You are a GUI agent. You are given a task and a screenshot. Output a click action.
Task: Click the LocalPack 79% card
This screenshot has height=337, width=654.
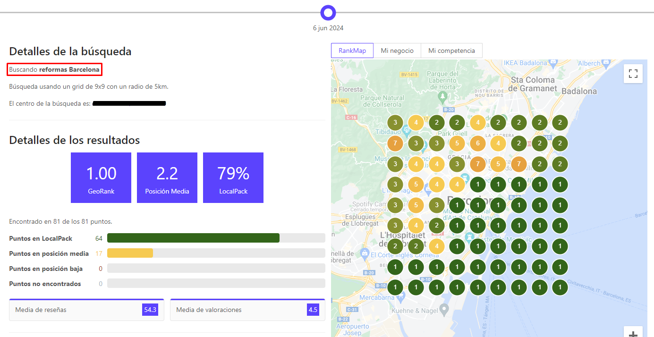tap(233, 177)
